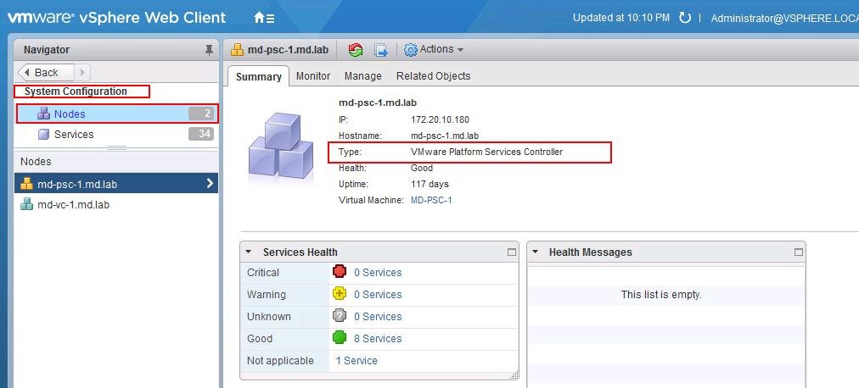Click the Health value Good
The image size is (859, 388).
click(x=422, y=169)
